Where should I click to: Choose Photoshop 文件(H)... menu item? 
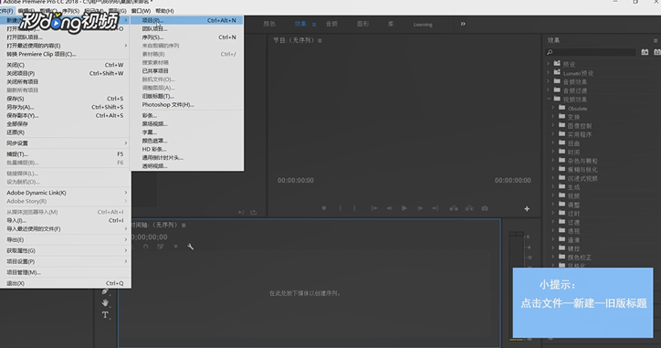pos(187,105)
